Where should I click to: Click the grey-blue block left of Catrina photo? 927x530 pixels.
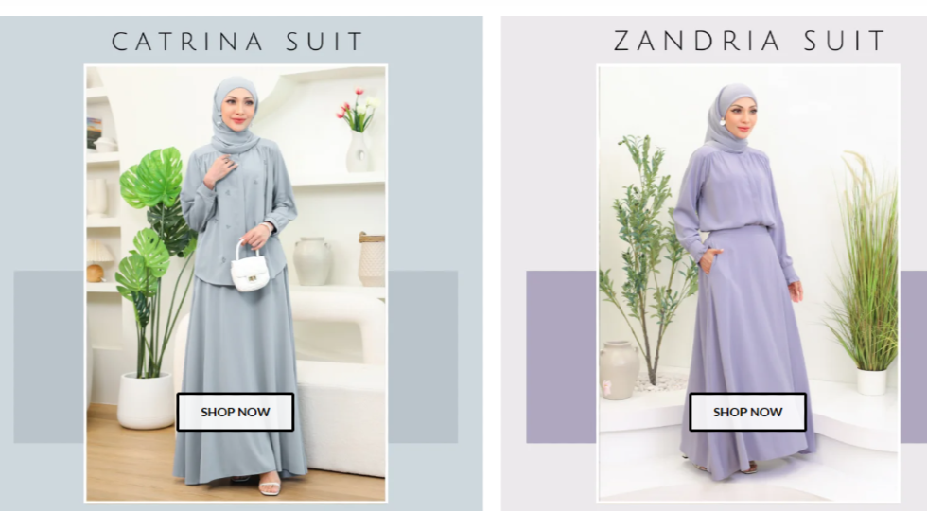coord(49,357)
